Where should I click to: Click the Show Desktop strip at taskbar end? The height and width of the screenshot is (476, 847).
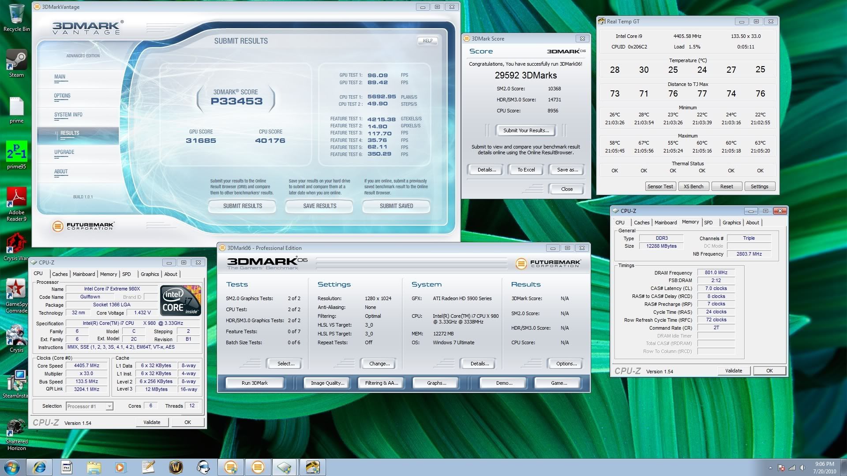843,467
